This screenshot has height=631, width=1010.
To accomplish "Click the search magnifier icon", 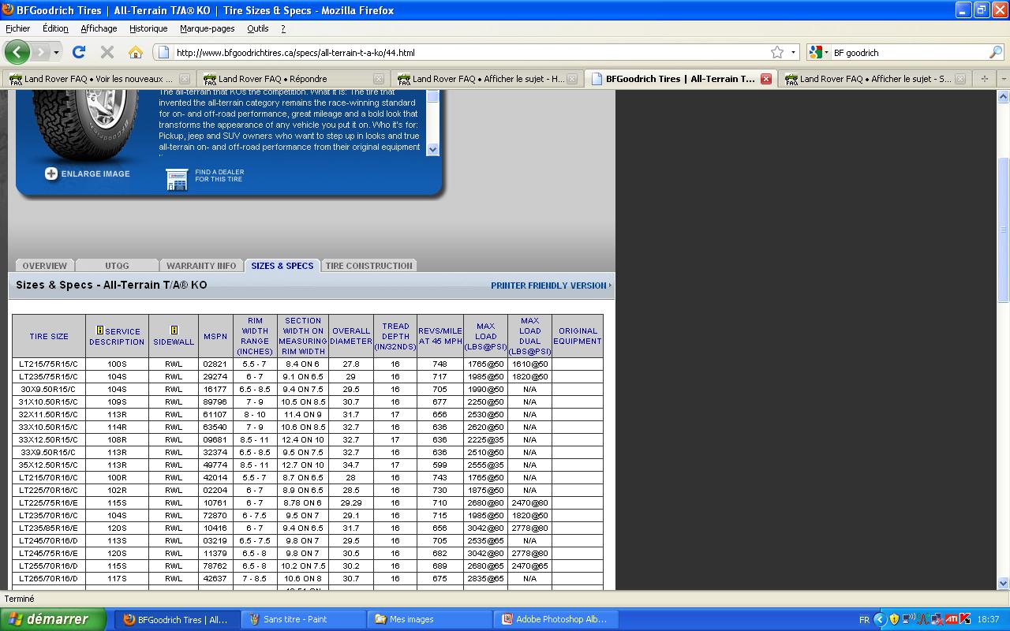I will pos(996,52).
